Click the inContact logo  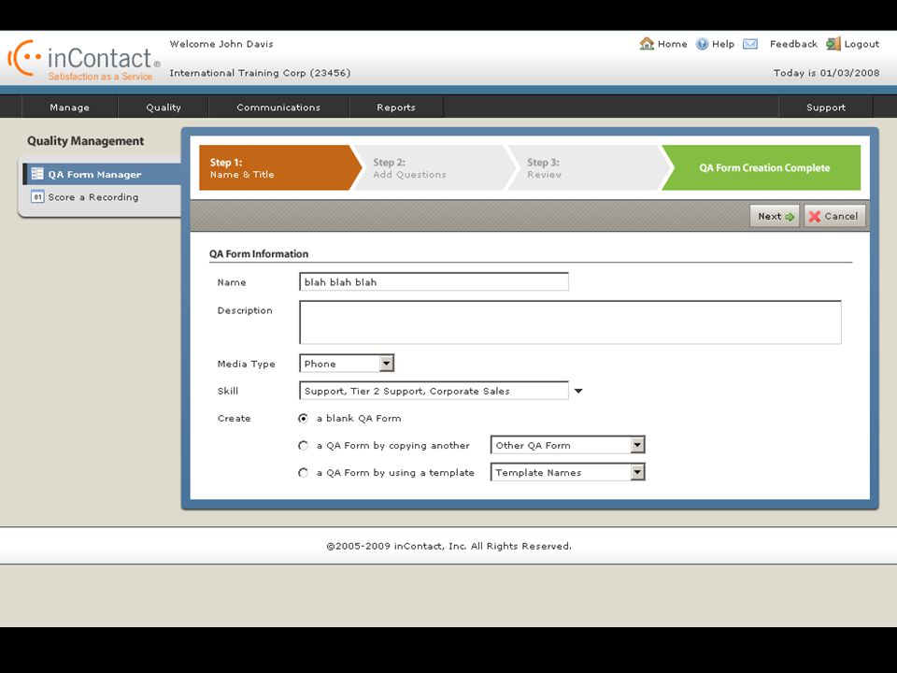[x=83, y=60]
